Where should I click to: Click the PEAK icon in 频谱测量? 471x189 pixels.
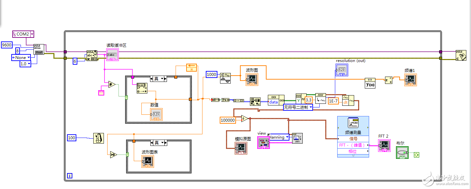[x=353, y=123]
